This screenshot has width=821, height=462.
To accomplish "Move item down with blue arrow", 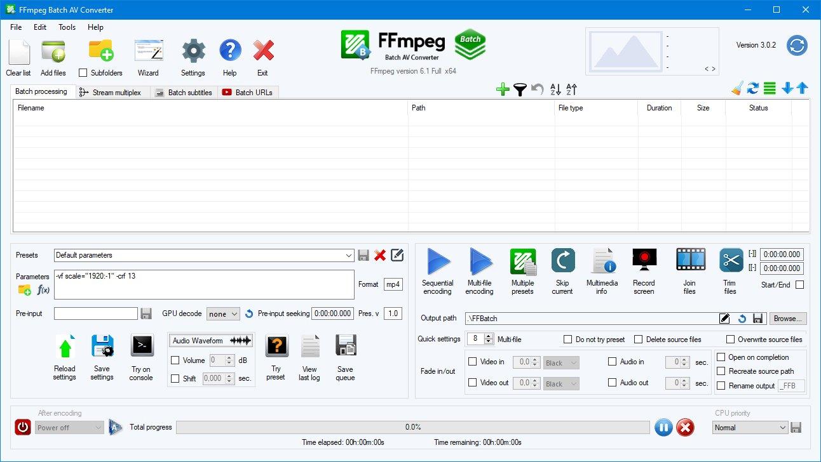I will [x=787, y=89].
